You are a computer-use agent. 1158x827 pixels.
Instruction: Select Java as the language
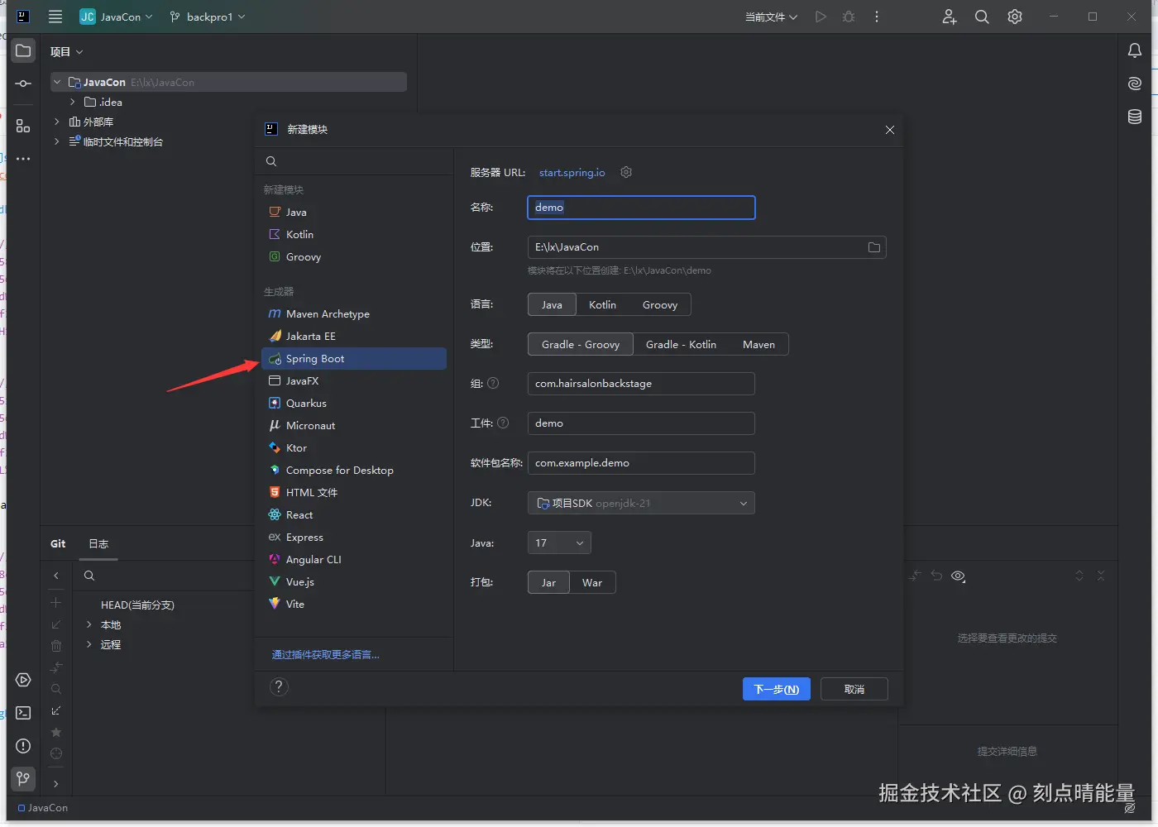[552, 304]
